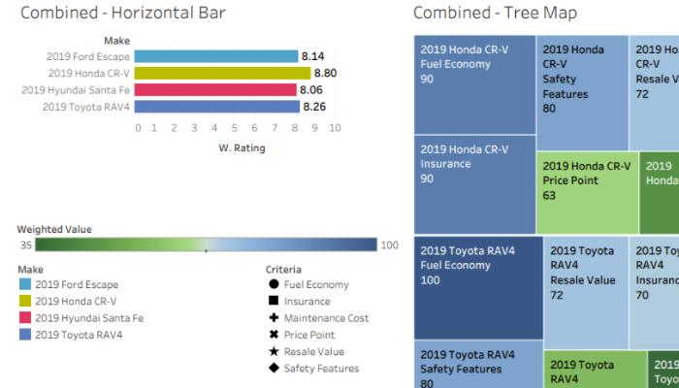
Task: Select the Toyota RAV4 Fuel Economy 100 tile
Action: click(x=478, y=288)
